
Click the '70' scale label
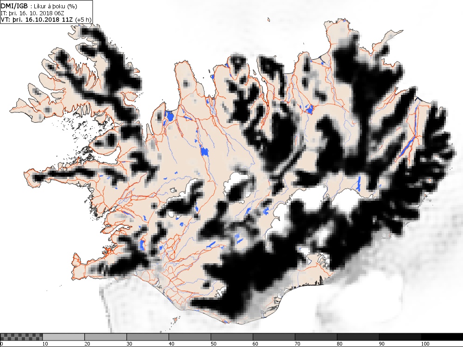(x=298, y=344)
